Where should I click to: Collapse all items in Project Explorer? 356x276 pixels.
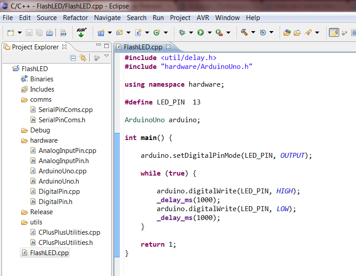(x=72, y=58)
